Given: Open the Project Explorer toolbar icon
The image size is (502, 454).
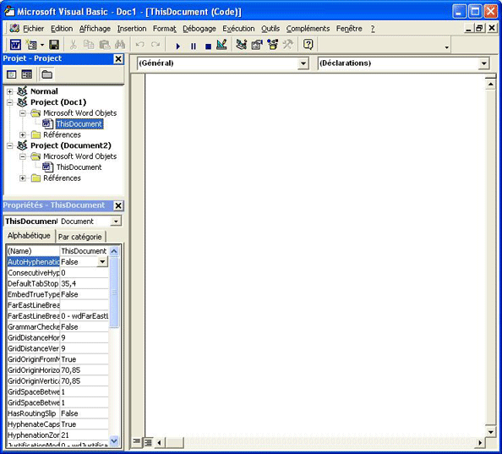Looking at the screenshot, I should coord(242,45).
